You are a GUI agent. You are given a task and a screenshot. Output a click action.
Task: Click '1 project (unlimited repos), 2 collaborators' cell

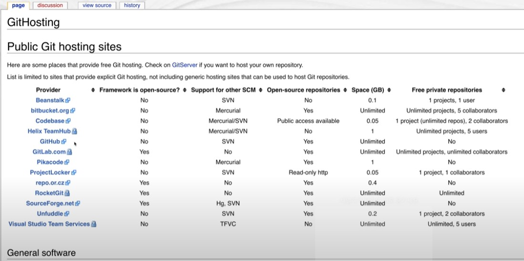pyautogui.click(x=452, y=121)
